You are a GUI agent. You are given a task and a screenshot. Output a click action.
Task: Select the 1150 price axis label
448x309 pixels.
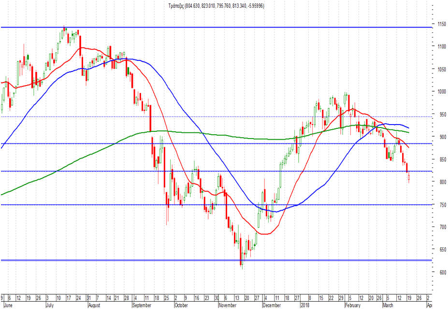(442, 25)
